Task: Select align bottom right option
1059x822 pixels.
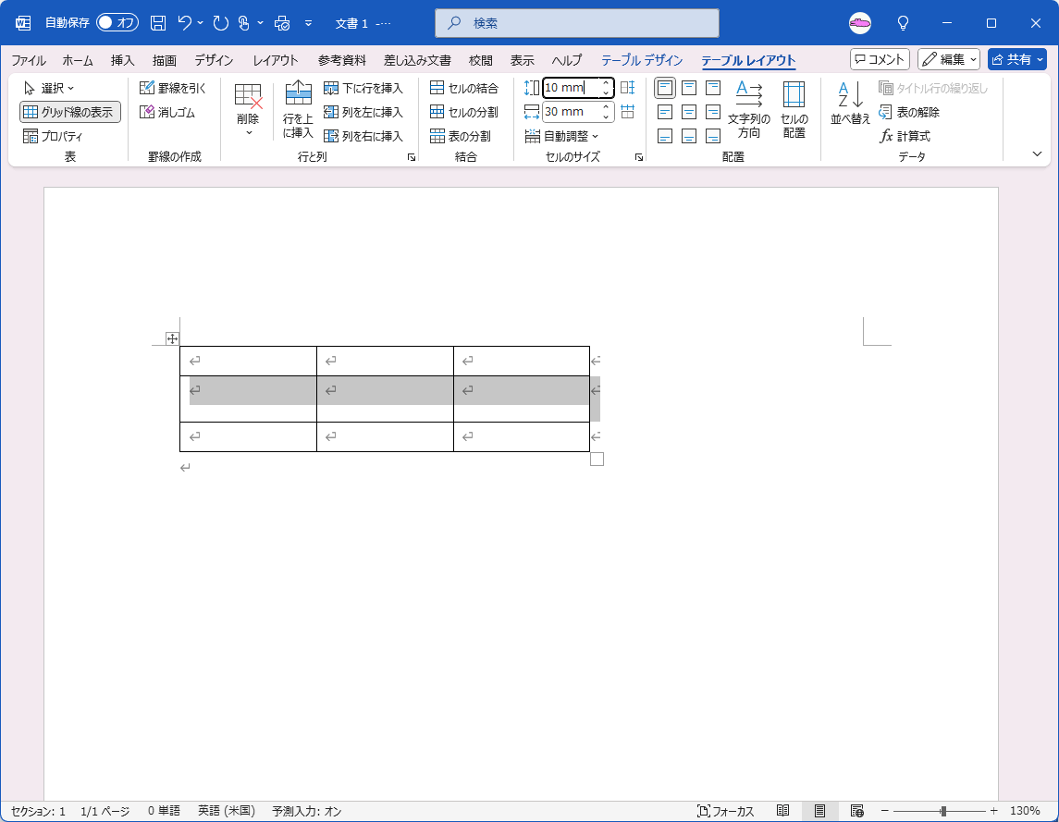Action: coord(713,136)
